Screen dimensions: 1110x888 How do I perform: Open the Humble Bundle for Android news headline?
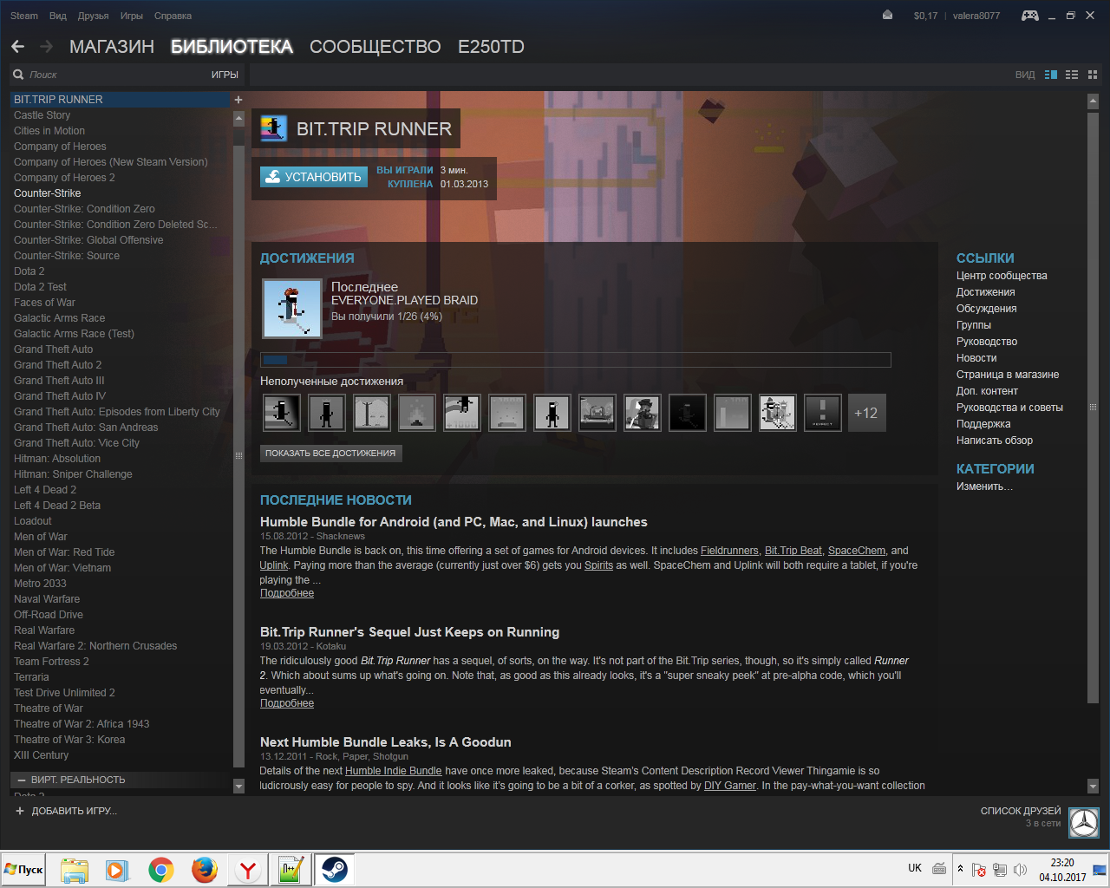454,522
